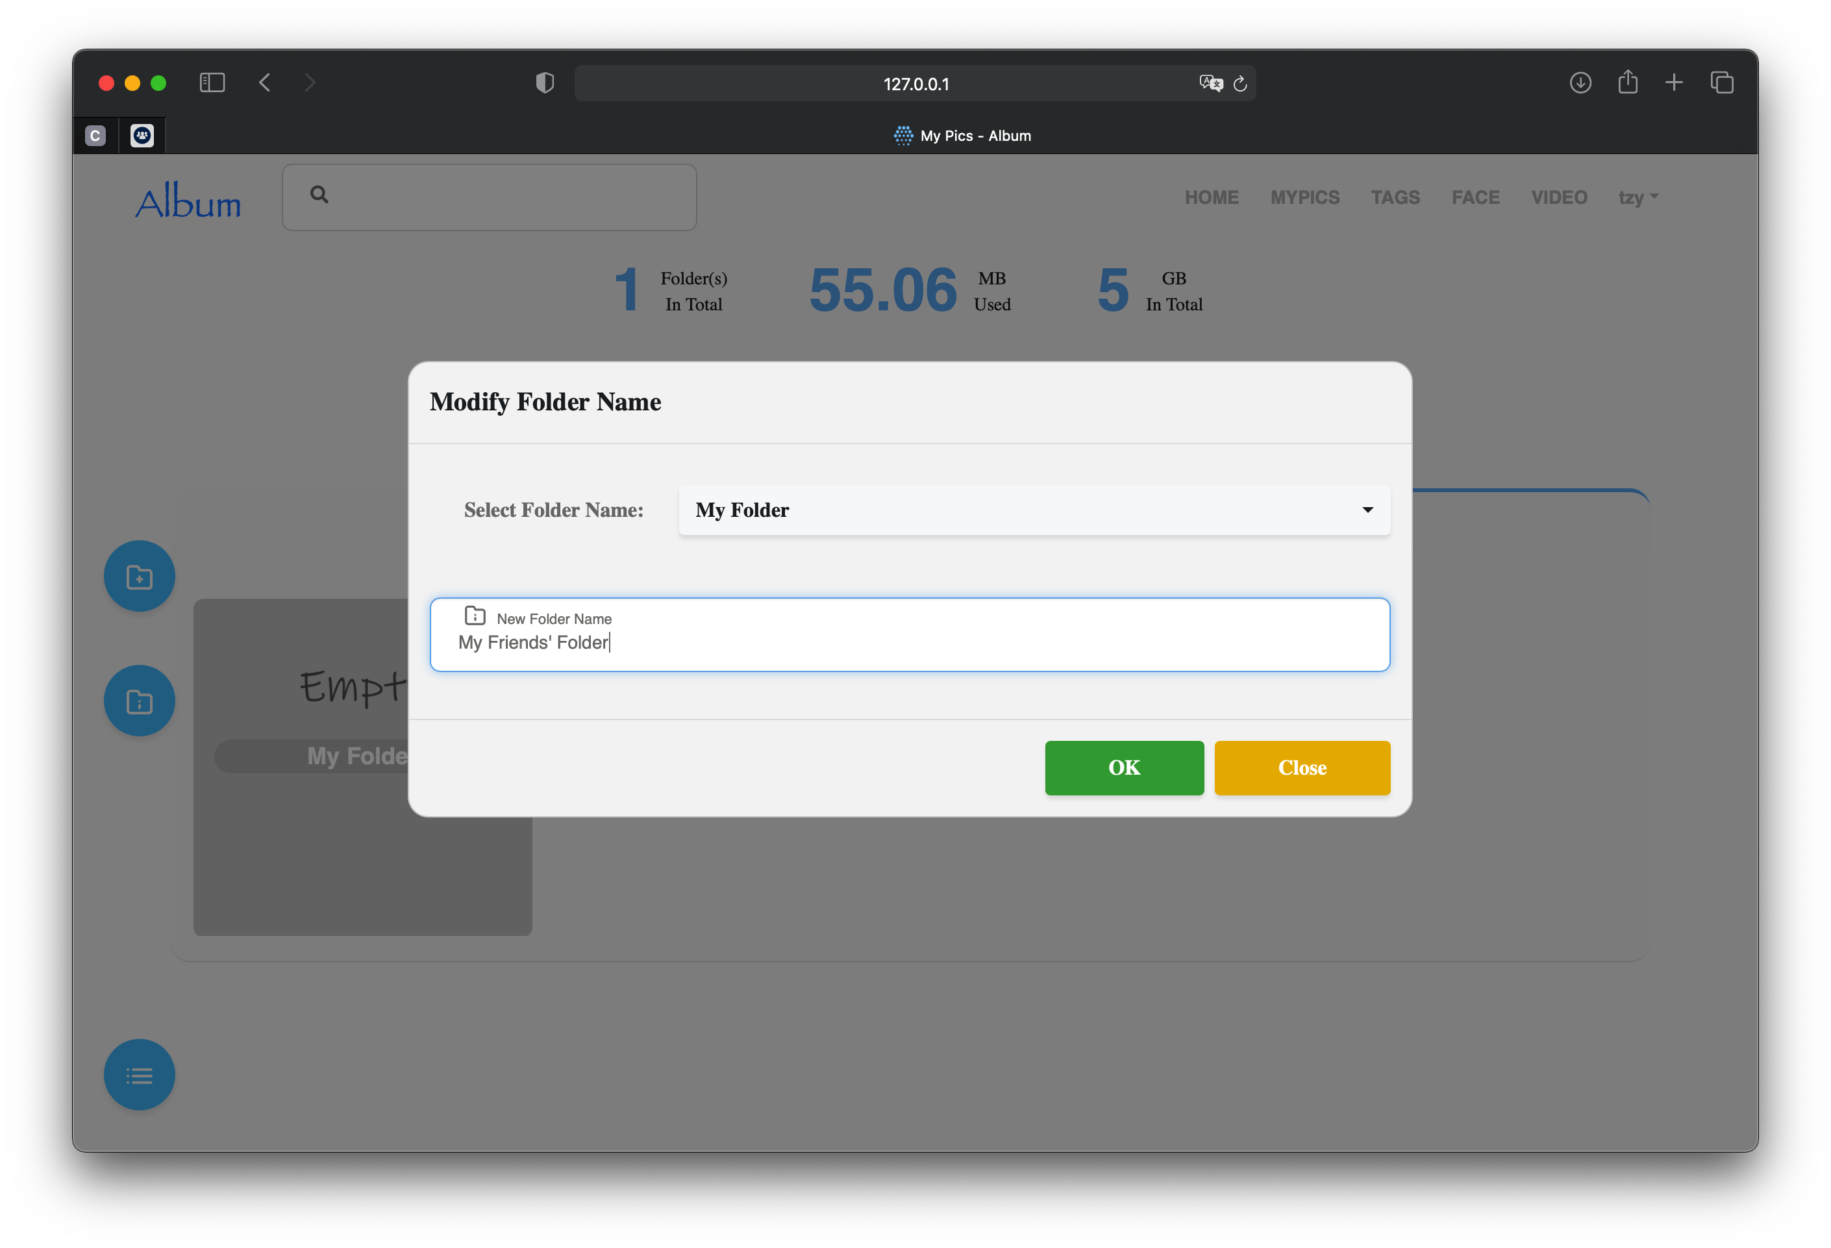Go to HOME in navigation
Image resolution: width=1831 pixels, height=1248 pixels.
(x=1212, y=197)
